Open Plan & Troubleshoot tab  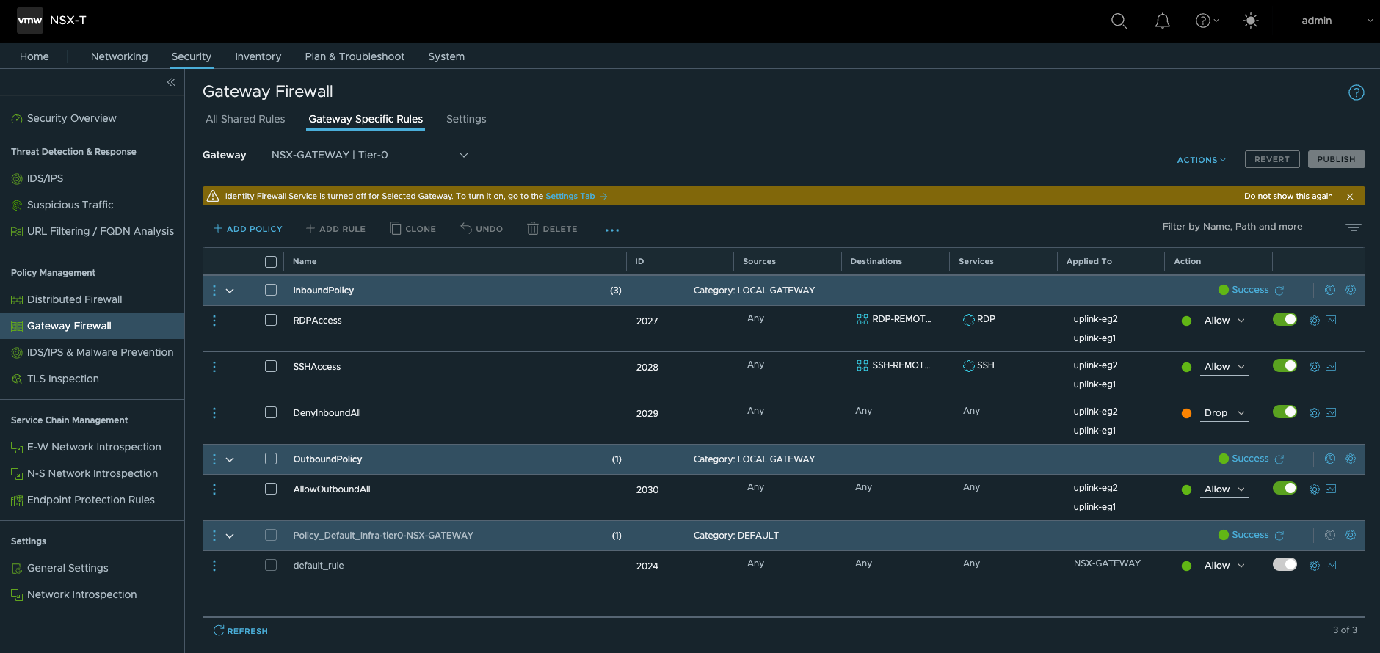coord(355,56)
